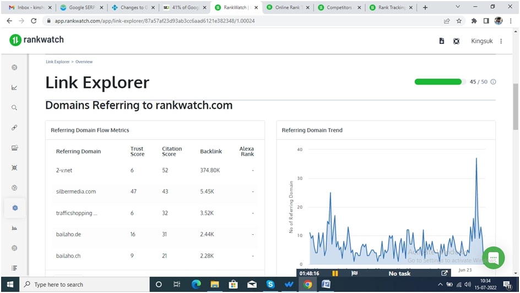Click the Kingsuk account name
The image size is (520, 293).
482,41
